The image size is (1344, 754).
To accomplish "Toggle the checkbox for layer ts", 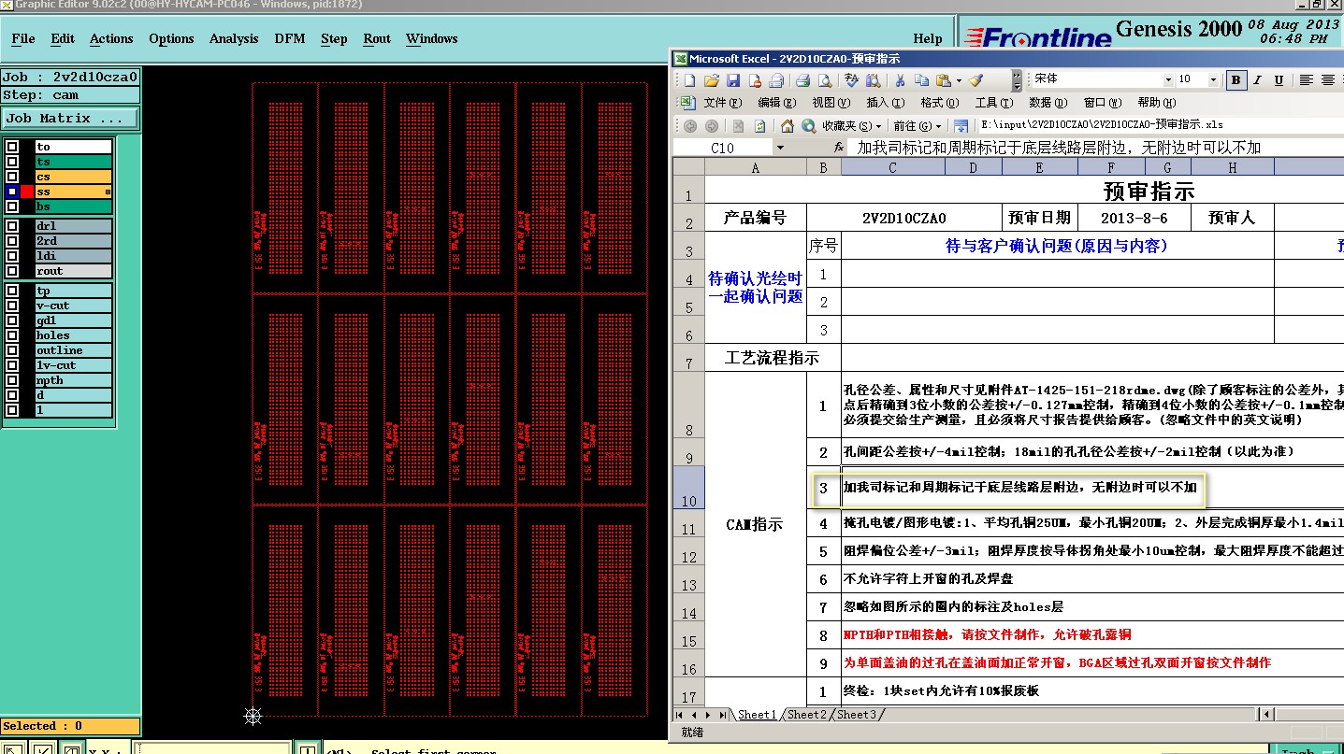I will tap(12, 162).
